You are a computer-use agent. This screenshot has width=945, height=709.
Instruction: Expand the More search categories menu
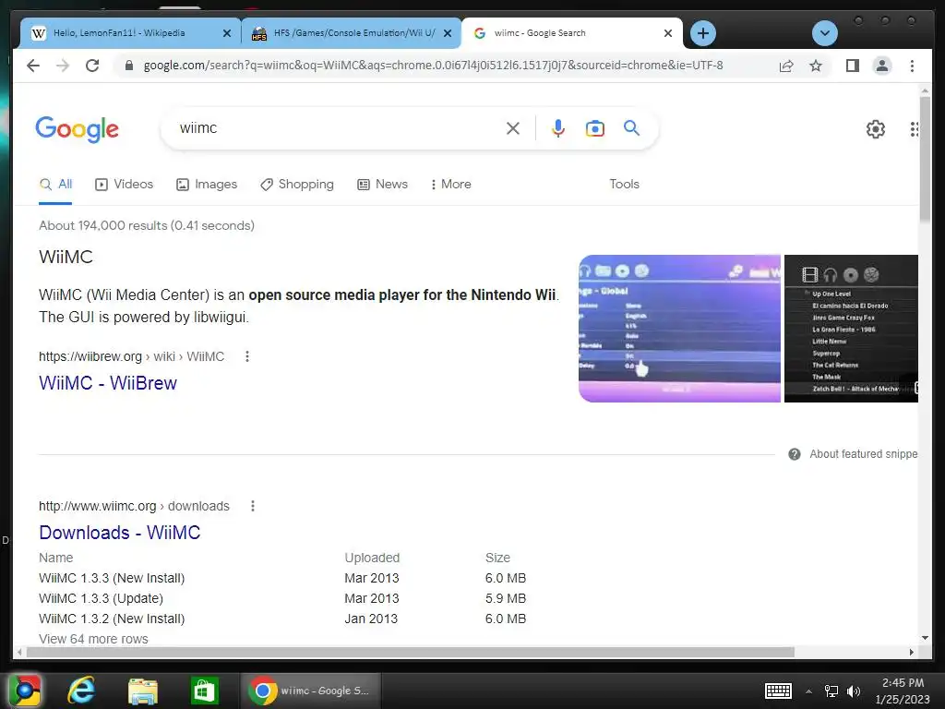point(450,185)
